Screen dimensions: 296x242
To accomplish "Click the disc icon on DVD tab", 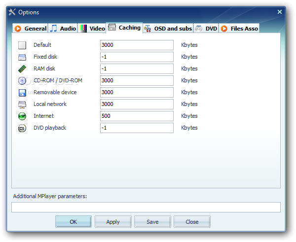I will click(x=199, y=29).
